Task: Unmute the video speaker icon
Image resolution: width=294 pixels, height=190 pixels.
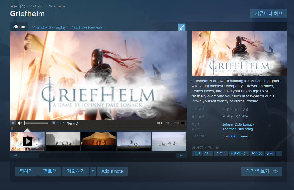Action: (x=20, y=123)
